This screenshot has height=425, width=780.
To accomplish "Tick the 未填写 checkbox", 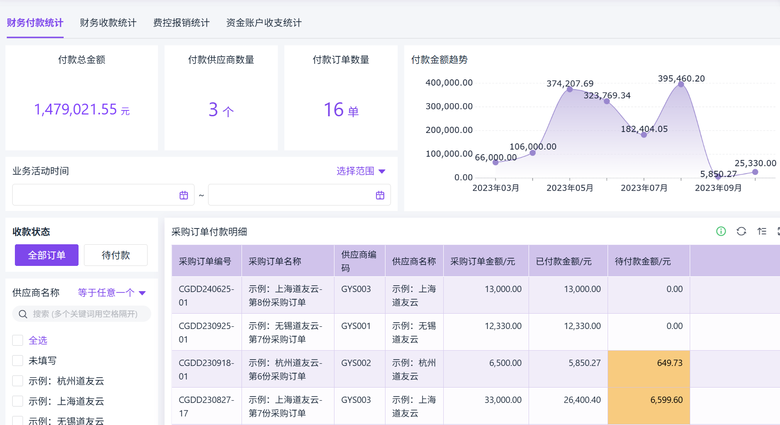I will coord(18,361).
